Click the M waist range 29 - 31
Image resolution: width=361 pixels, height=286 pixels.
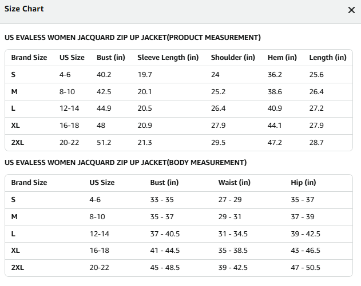tap(230, 217)
